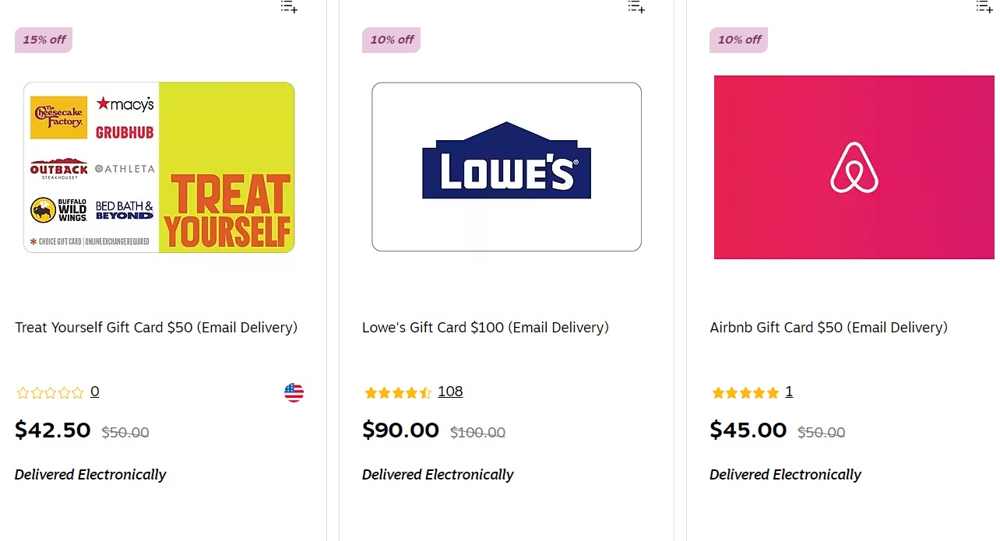Image resolution: width=1000 pixels, height=541 pixels.
Task: Open the 108 reviews link for Lowe's
Action: point(450,392)
